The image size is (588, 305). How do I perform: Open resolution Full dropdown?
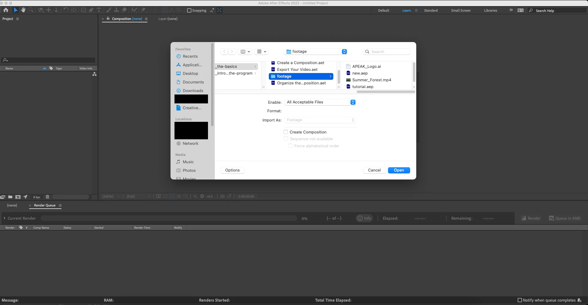point(139,196)
